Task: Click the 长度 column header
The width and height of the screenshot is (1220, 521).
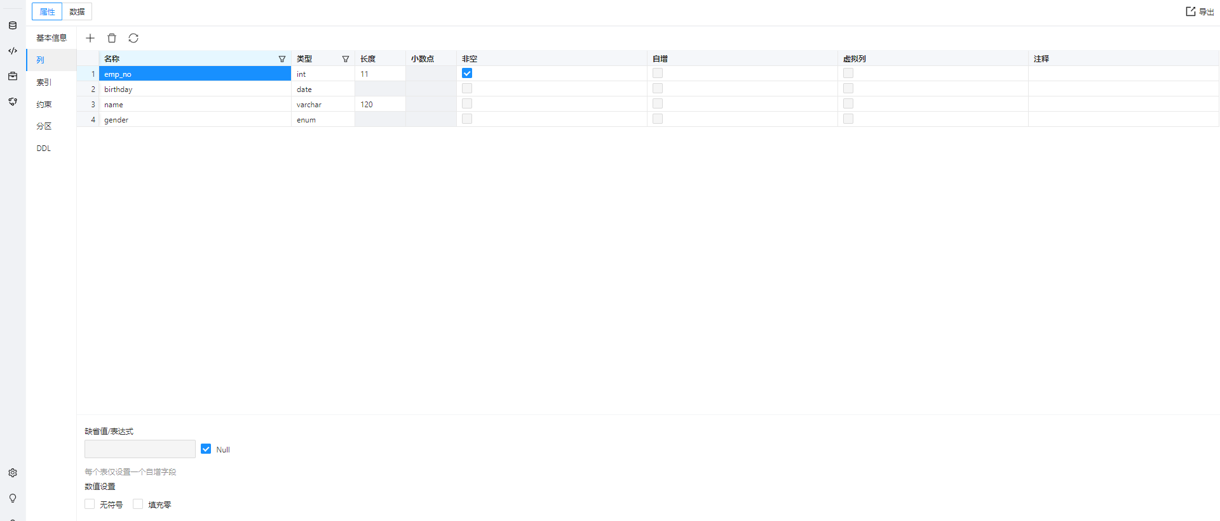Action: click(x=380, y=58)
